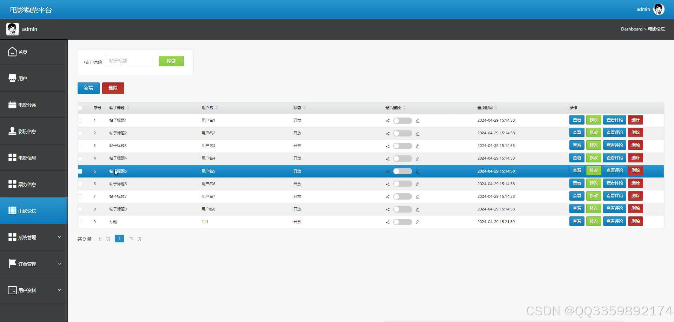Screen dimensions: 674x322
Task: Check the checkbox for row 帖子标题7
Action: point(80,197)
